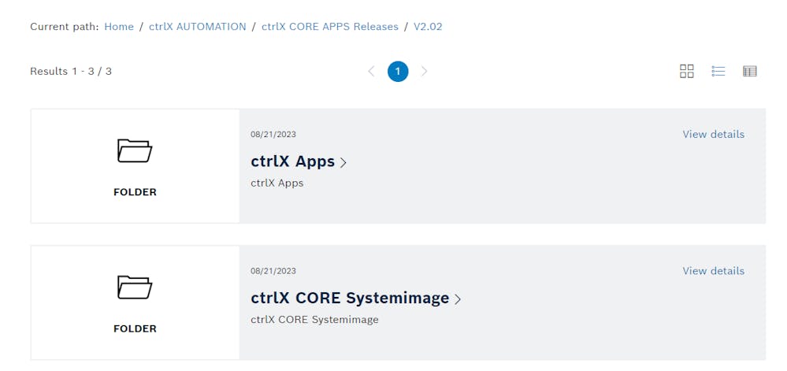Click FOLDER label on ctrlX Apps card
787x371 pixels.
pos(135,192)
